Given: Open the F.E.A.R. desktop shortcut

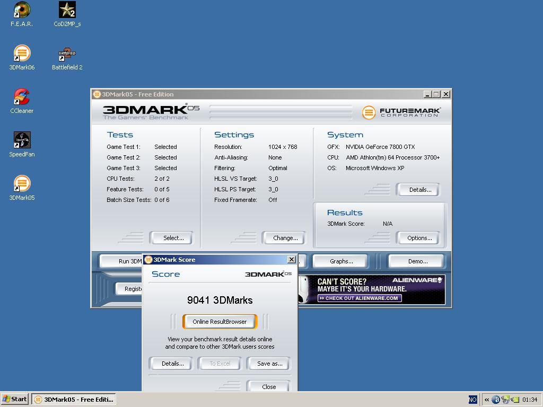Looking at the screenshot, I should (22, 14).
